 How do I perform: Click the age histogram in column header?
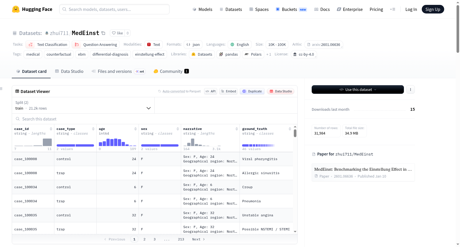click(x=117, y=142)
